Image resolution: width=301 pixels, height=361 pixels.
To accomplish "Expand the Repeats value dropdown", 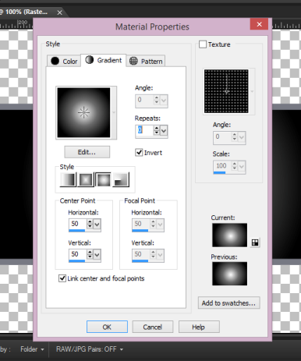I will tap(164, 130).
